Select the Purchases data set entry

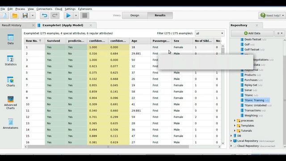251,80
